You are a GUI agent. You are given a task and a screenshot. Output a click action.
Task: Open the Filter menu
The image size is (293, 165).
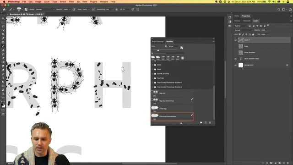(71, 2)
